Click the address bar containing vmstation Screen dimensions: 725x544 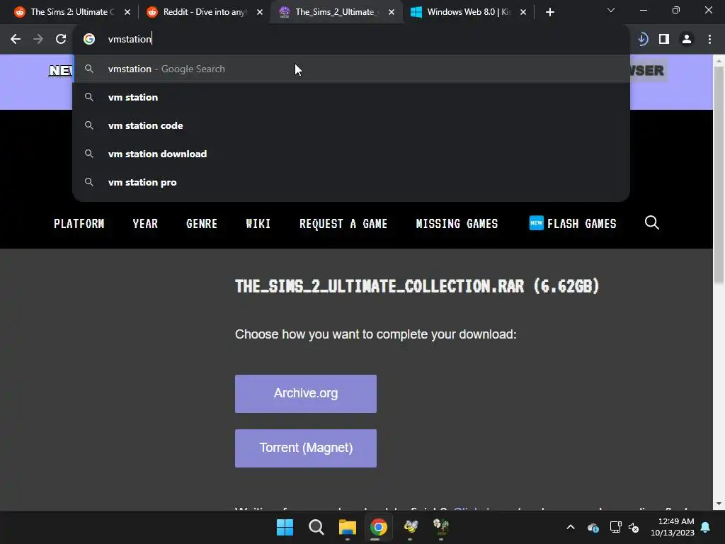tap(351, 40)
